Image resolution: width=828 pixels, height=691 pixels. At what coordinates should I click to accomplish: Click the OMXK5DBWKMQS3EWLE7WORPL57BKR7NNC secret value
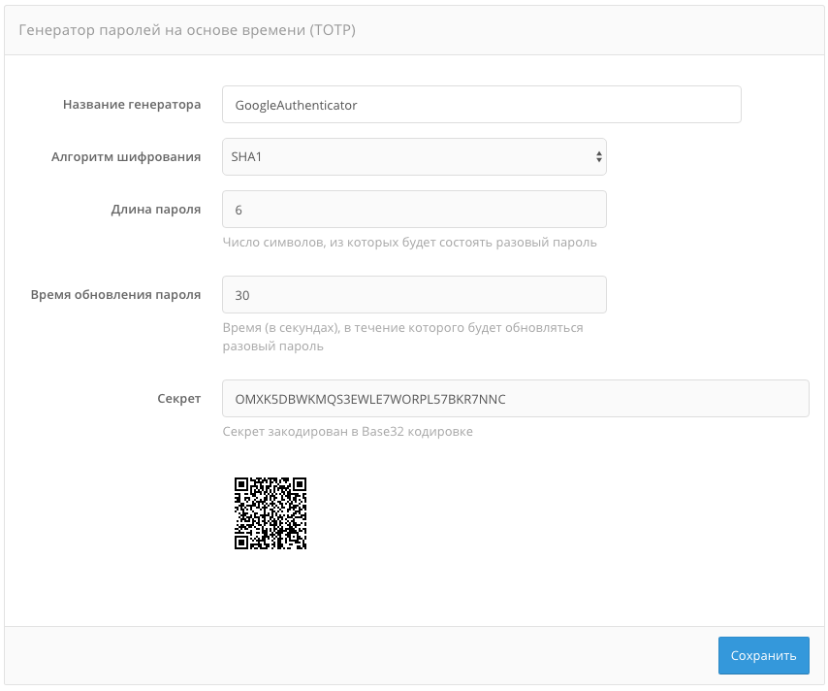point(370,399)
